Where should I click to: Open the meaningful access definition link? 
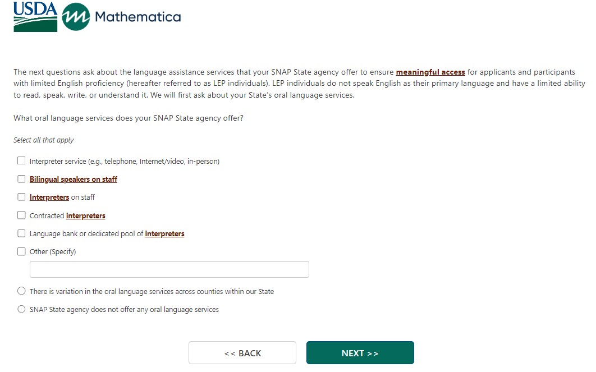[430, 72]
